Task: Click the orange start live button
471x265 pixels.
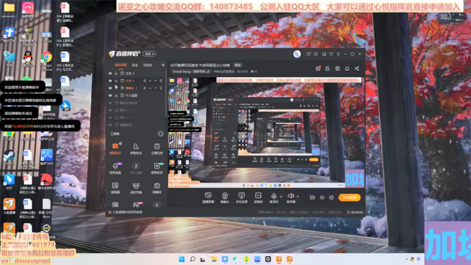Action: (349, 197)
